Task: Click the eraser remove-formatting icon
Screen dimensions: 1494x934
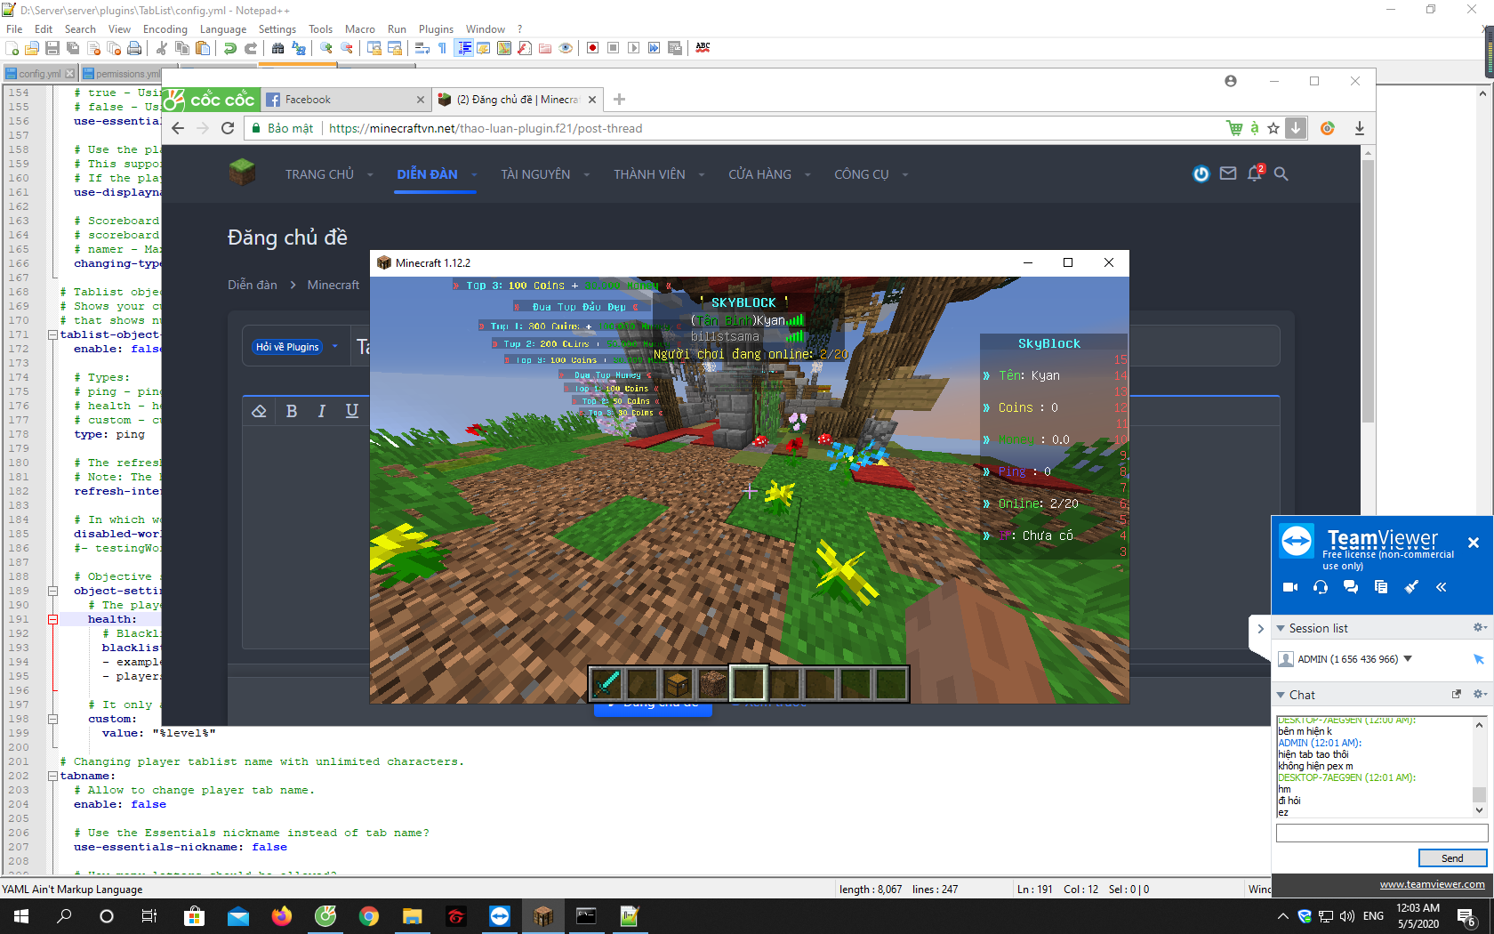Action: [259, 410]
